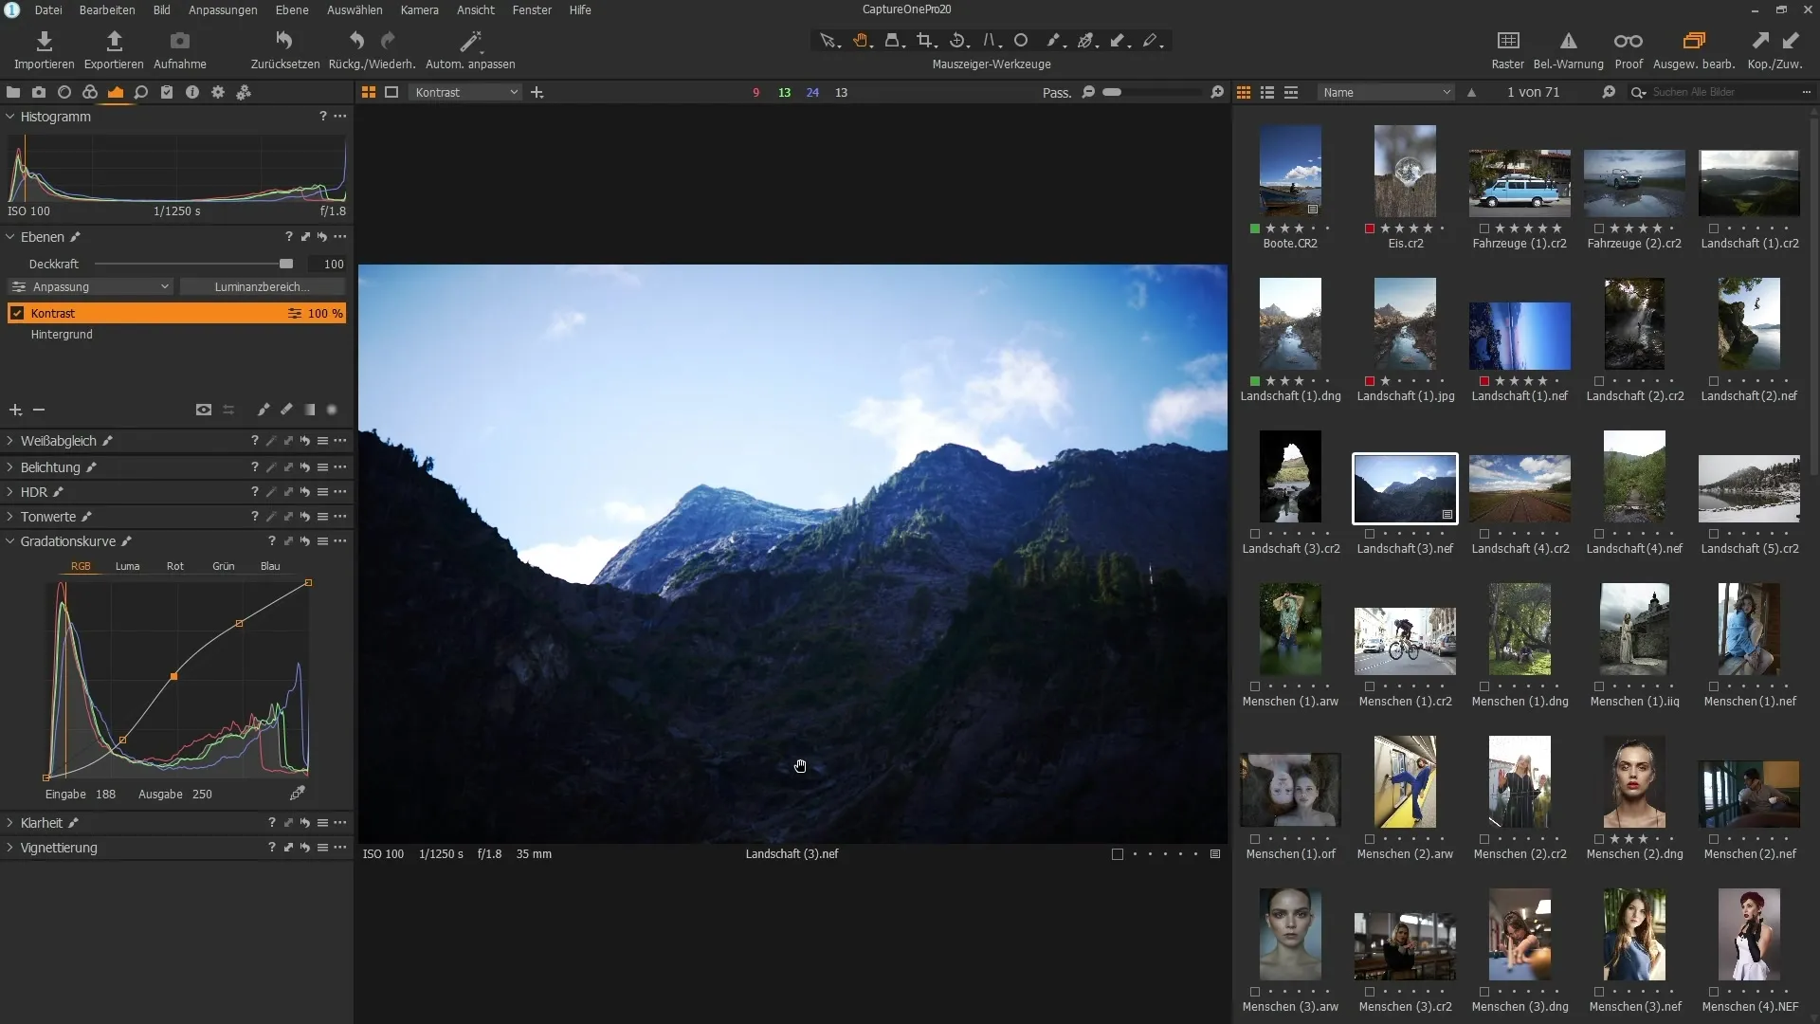Open the Ebene menu
Viewport: 1820px width, 1024px height.
click(x=292, y=9)
